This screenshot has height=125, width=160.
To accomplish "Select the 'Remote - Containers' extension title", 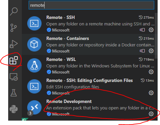I will [68, 39].
